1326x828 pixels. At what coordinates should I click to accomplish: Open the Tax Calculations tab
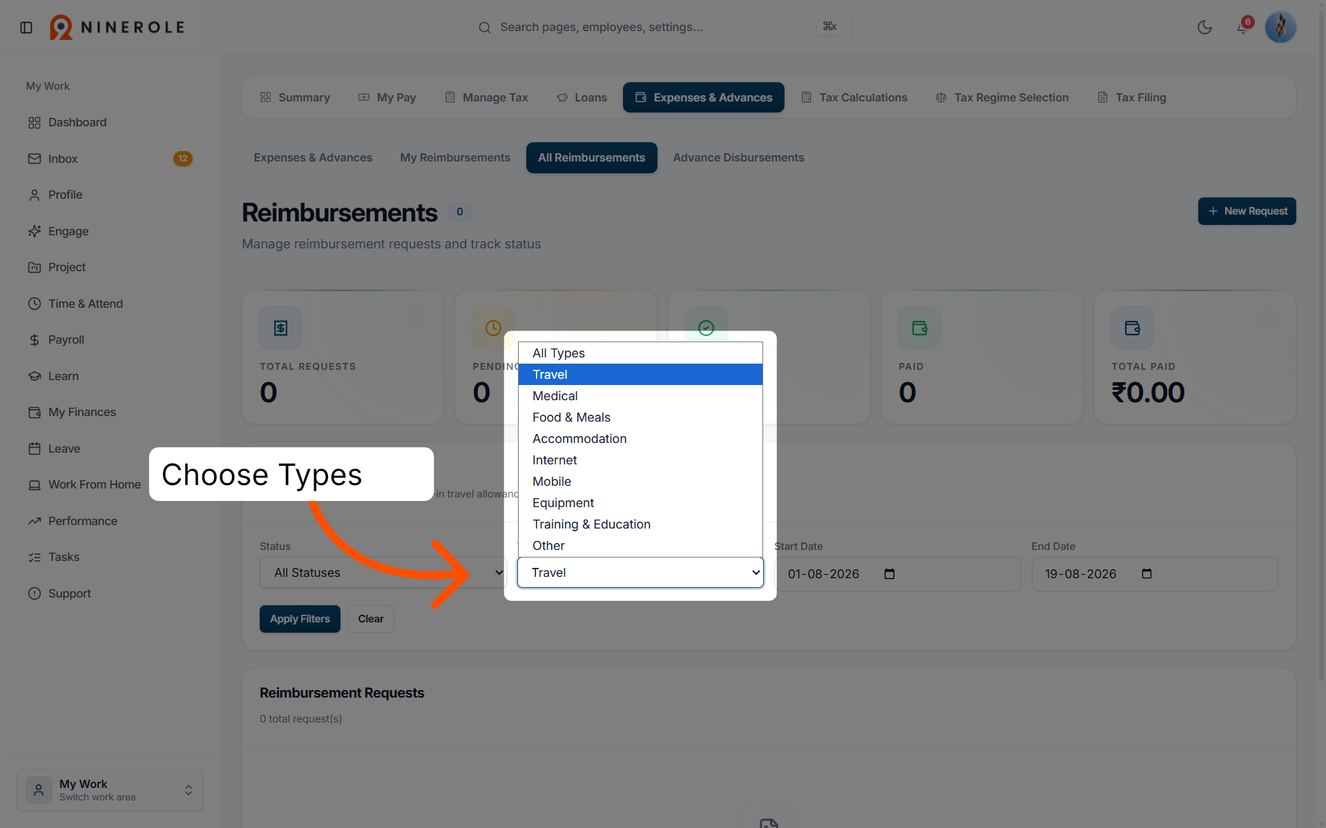pos(854,97)
